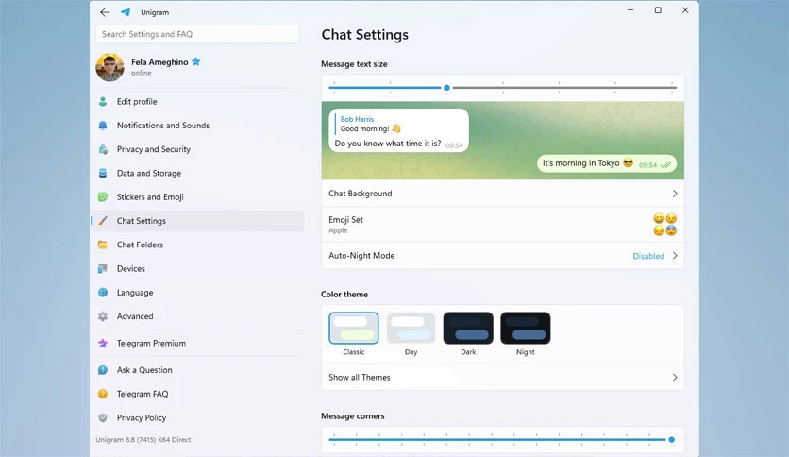The width and height of the screenshot is (789, 457).
Task: Click the Ask a Question bubble icon
Action: 103,370
